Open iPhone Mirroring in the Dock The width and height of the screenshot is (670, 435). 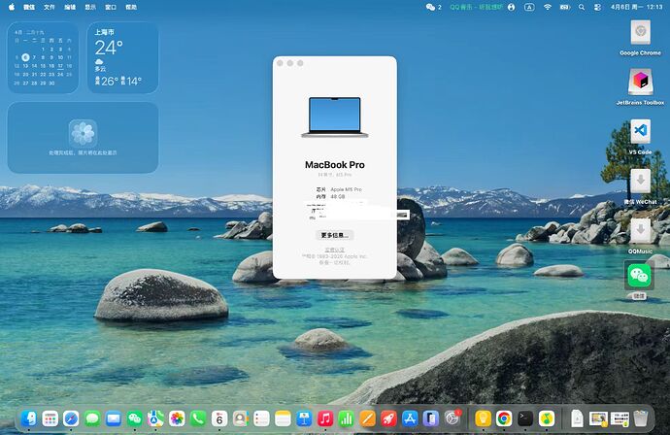(x=431, y=418)
